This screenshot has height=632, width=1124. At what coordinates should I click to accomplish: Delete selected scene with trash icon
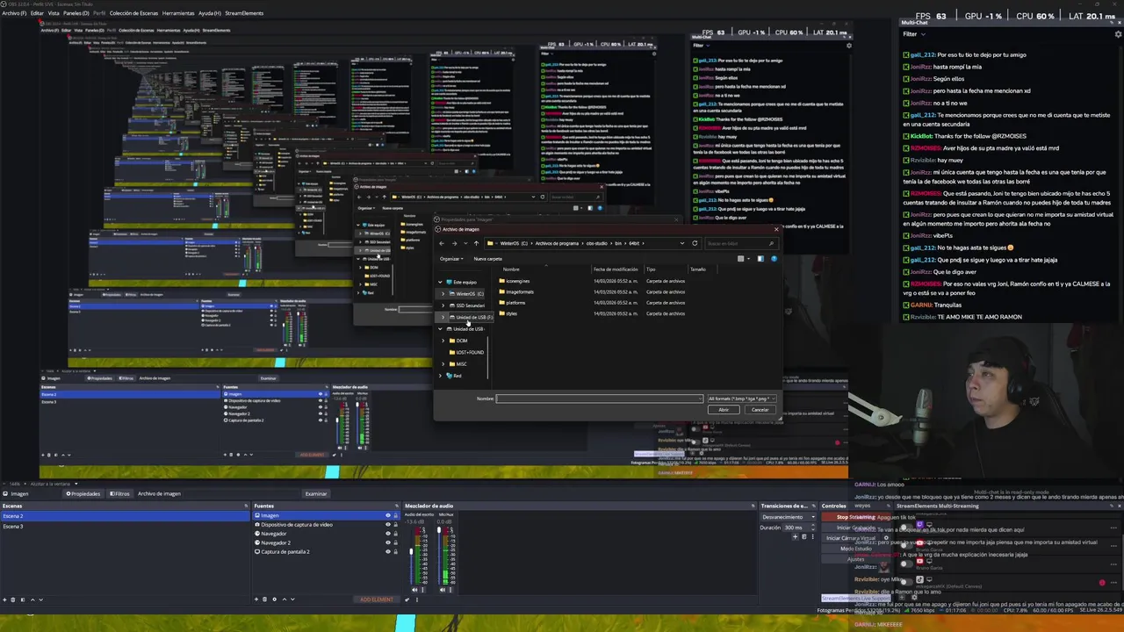pyautogui.click(x=13, y=600)
